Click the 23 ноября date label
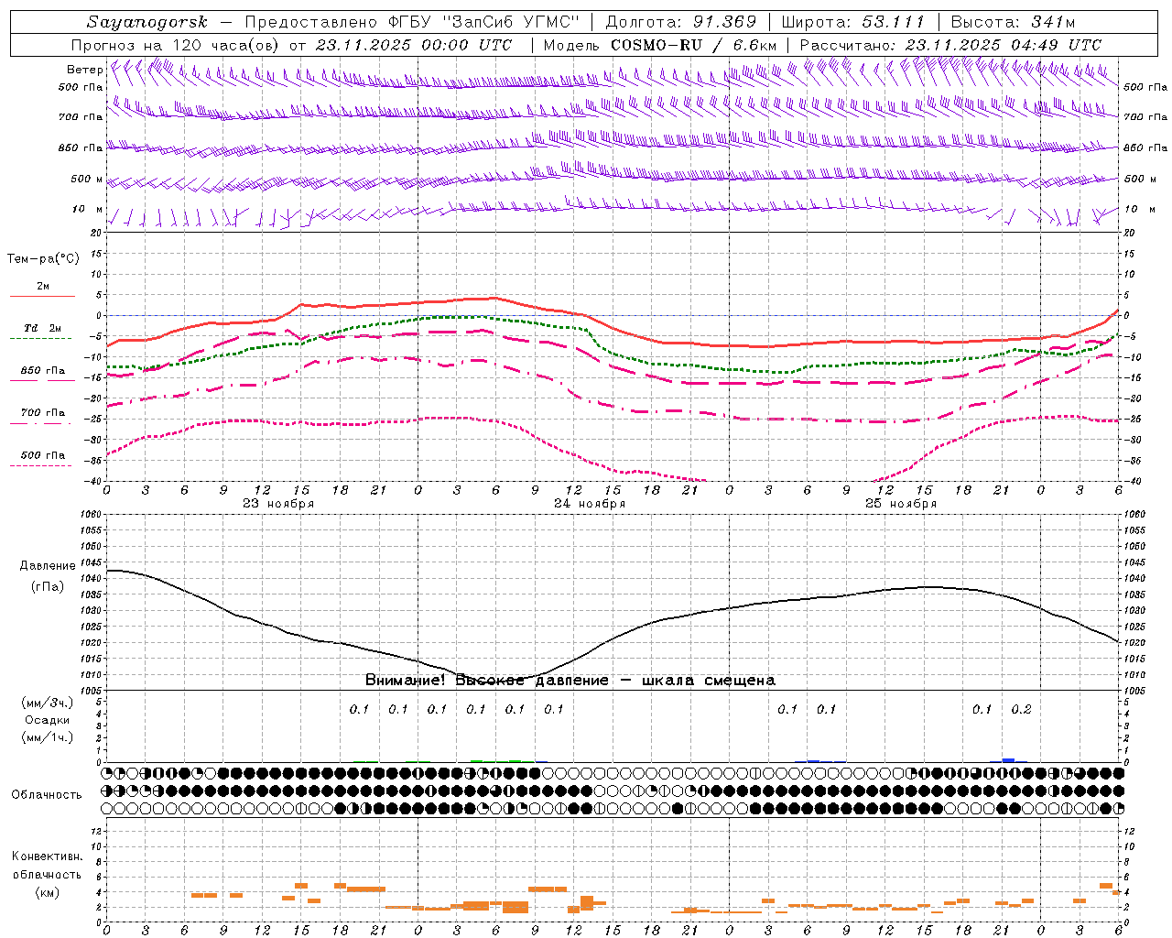The height and width of the screenshot is (938, 1172). click(x=277, y=504)
